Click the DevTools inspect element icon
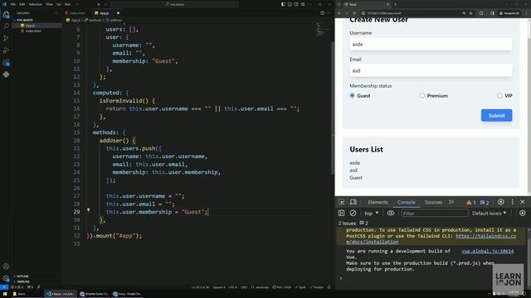Viewport: 531px width, 298px height. tap(341, 202)
